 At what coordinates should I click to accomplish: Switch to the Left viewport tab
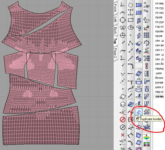tap(115, 19)
